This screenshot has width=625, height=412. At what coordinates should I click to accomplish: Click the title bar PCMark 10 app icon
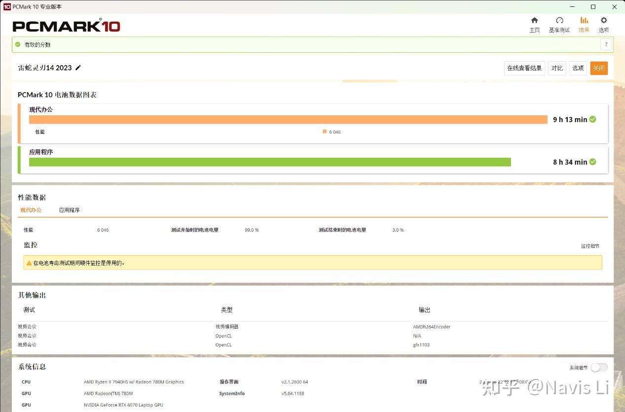click(7, 7)
